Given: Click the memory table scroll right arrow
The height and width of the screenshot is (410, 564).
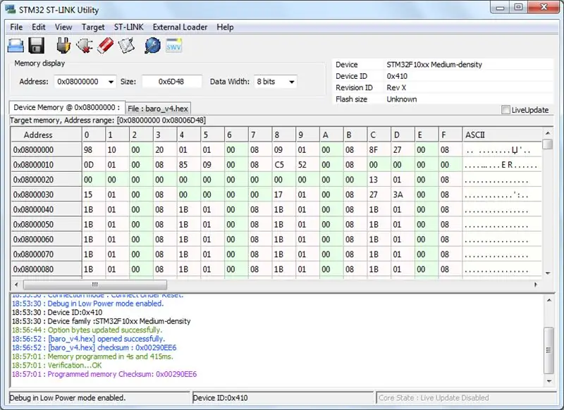Looking at the screenshot, I should 536,285.
